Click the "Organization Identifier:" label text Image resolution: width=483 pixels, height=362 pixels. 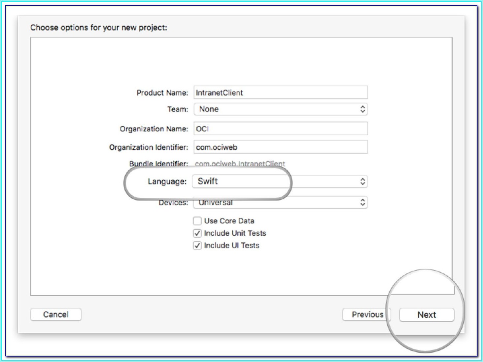(x=149, y=147)
